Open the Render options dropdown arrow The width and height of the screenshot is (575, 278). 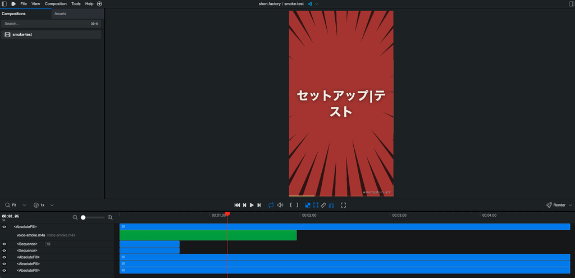(571, 205)
